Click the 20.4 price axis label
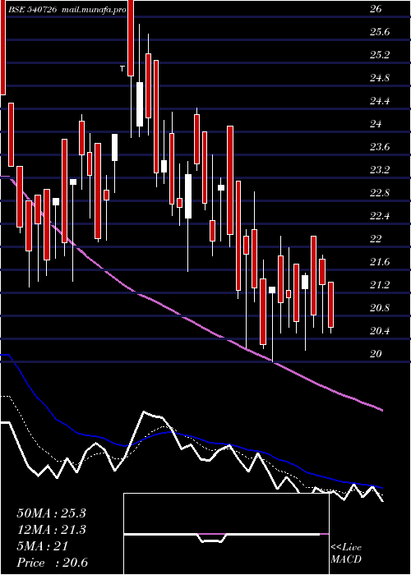 click(x=380, y=331)
